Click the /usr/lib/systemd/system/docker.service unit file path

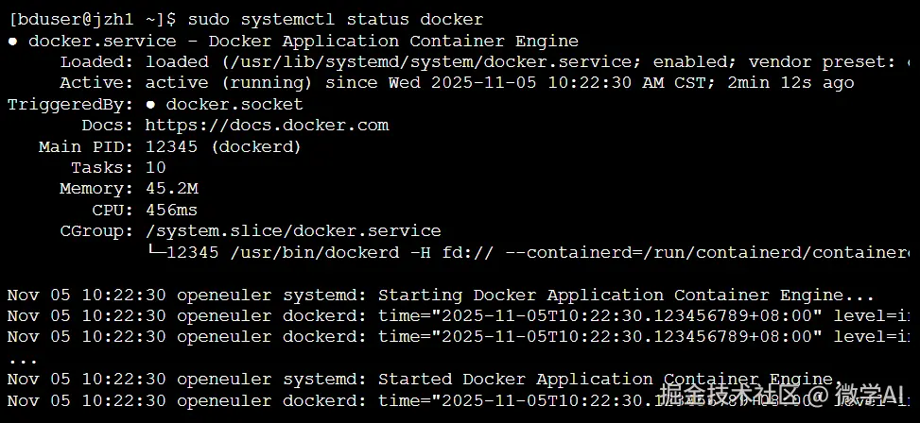[425, 62]
